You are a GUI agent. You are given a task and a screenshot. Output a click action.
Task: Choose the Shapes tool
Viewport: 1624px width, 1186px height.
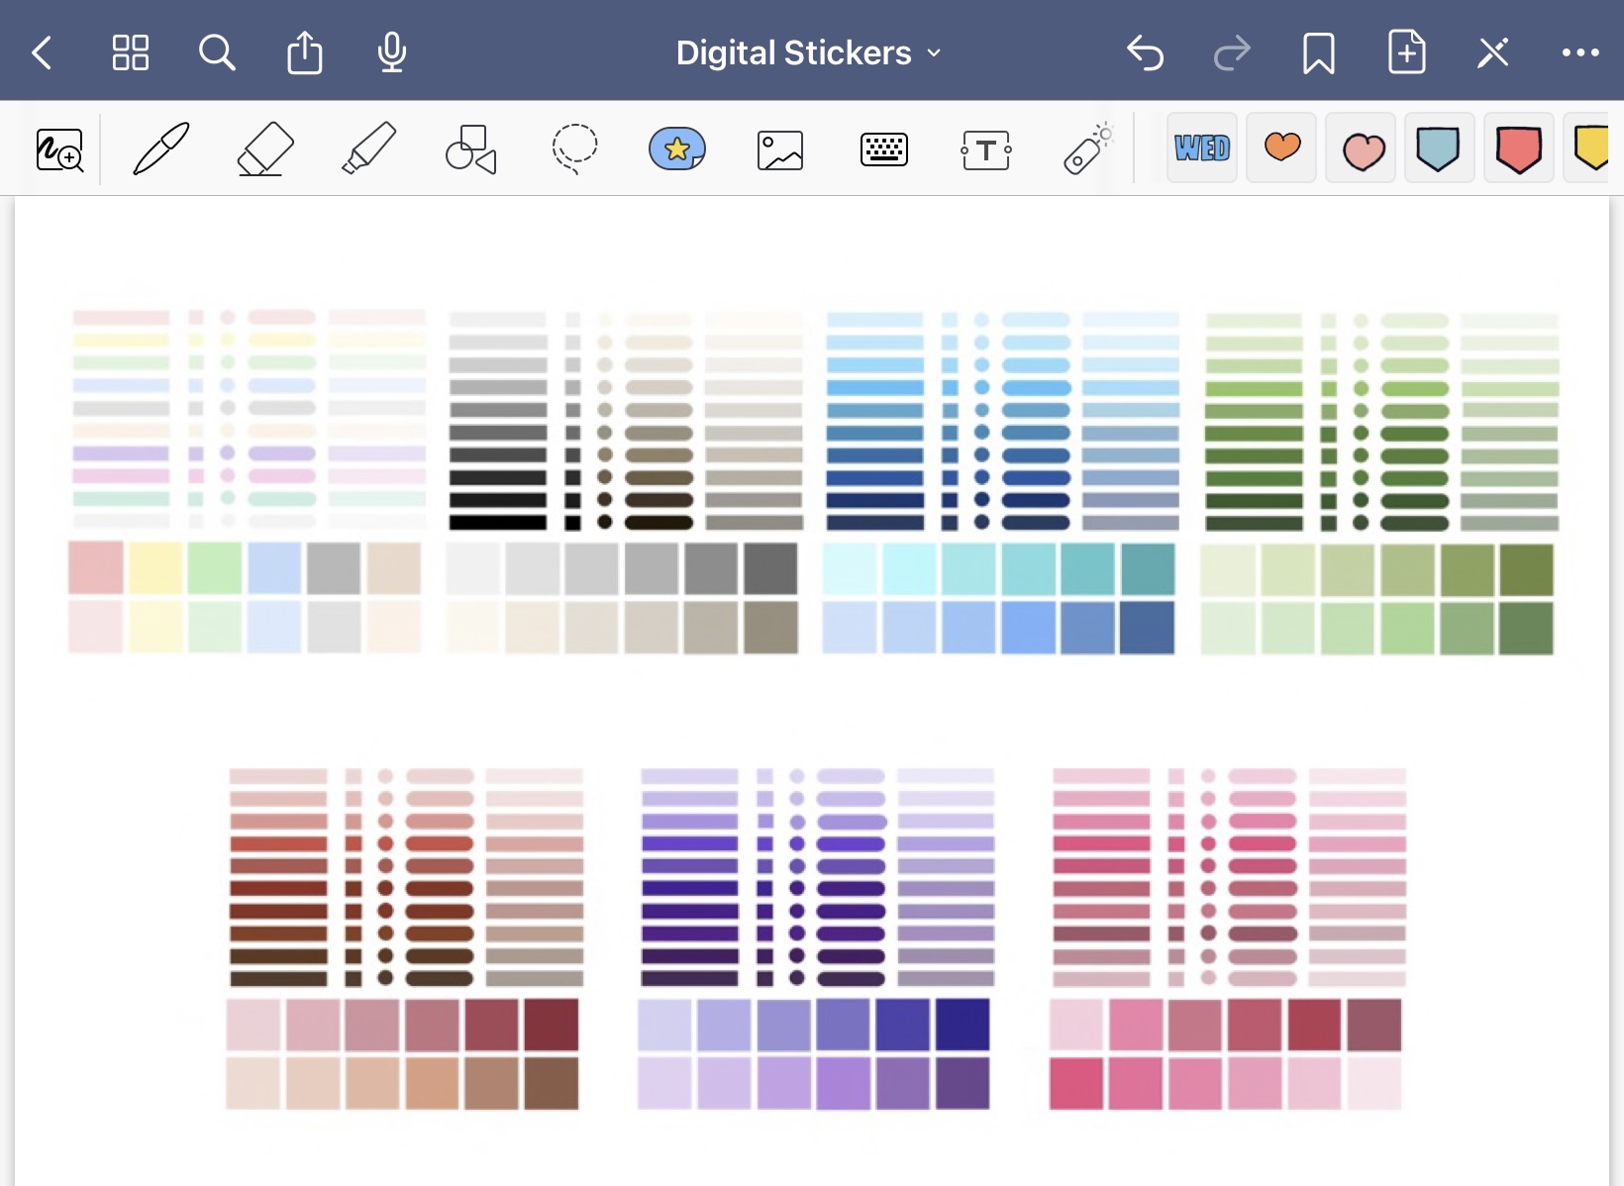pos(471,149)
